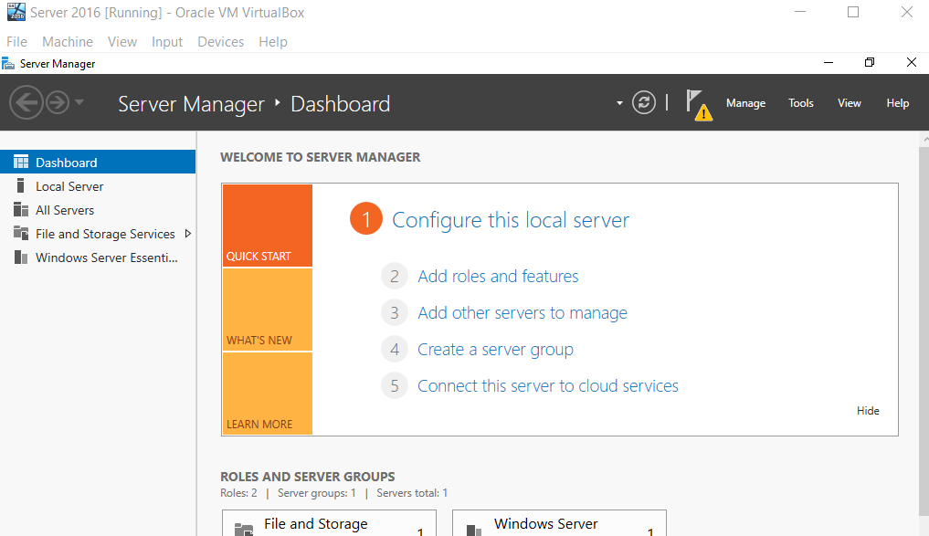Open the notifications flag with warning

pyautogui.click(x=699, y=104)
